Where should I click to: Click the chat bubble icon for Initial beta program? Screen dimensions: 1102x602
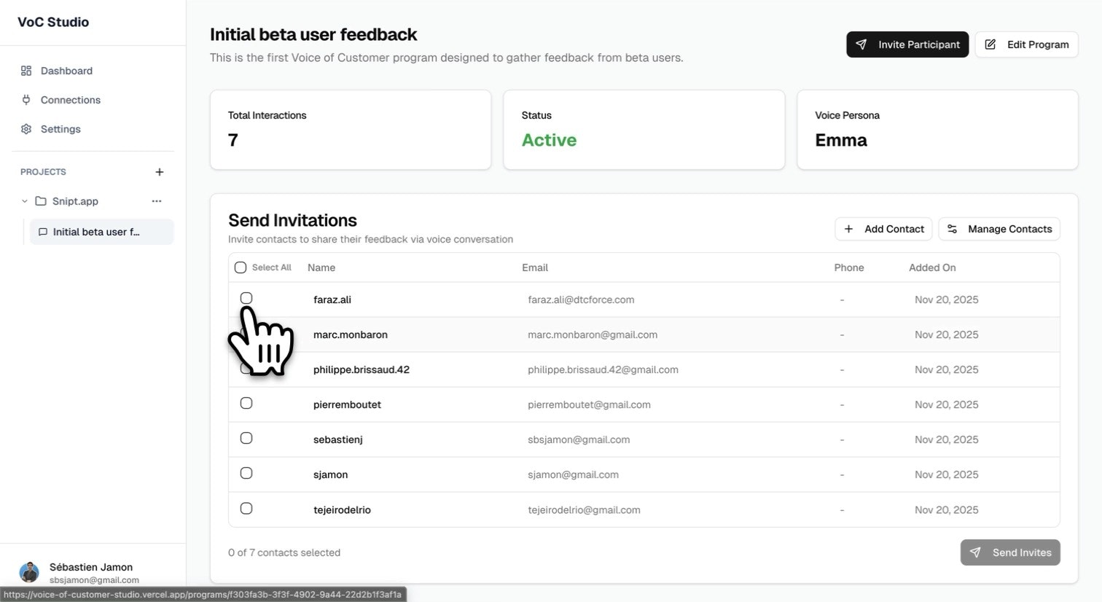coord(43,232)
